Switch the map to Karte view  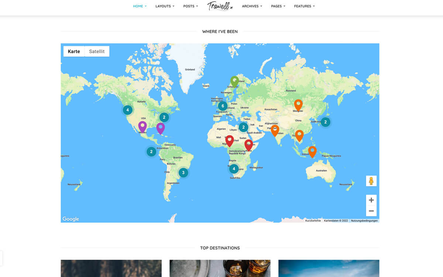tap(74, 51)
